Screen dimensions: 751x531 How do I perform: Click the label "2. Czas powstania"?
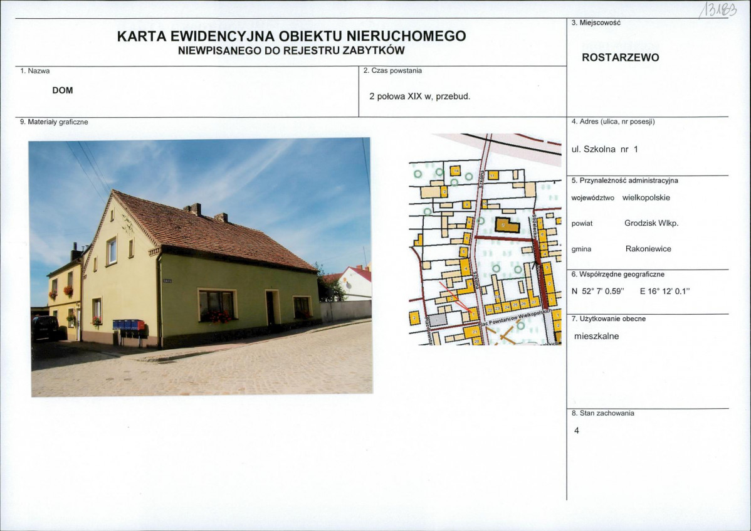[x=393, y=71]
